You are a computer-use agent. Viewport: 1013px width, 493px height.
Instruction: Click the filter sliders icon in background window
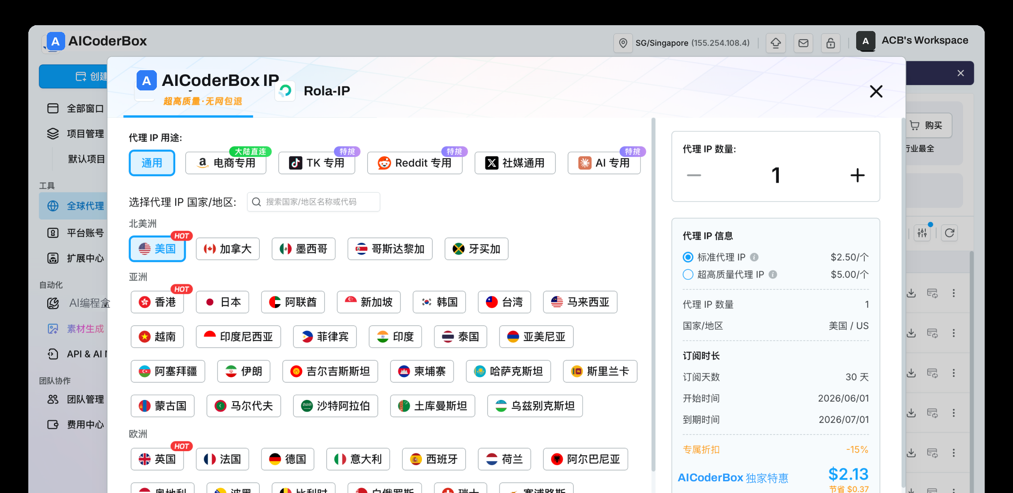tap(922, 233)
